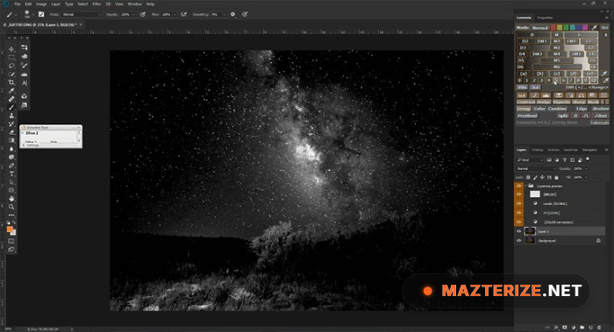Click Lumenzia D4 mask button

tap(522, 54)
